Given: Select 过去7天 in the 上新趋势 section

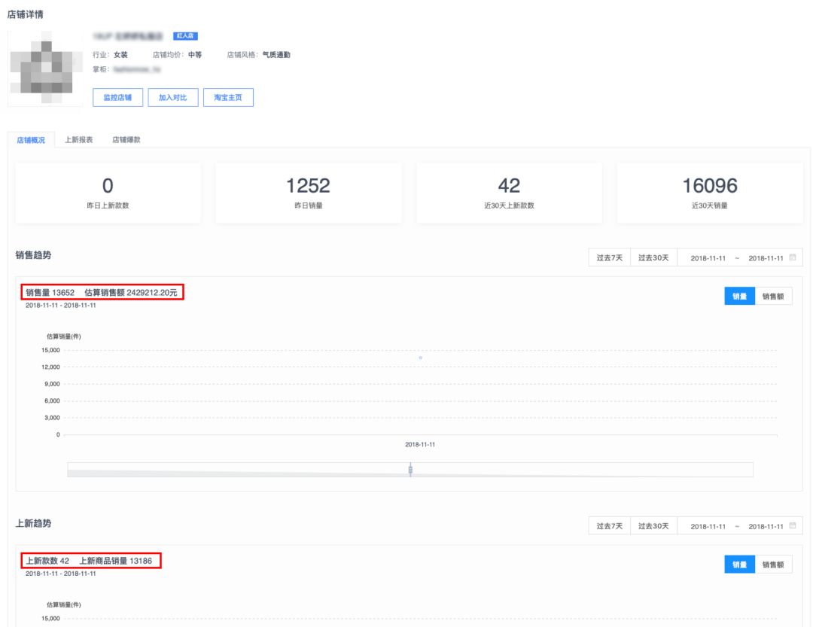Looking at the screenshot, I should (609, 526).
